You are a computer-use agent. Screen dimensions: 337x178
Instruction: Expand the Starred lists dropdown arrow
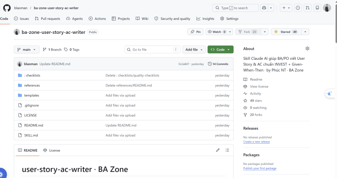coord(305,32)
